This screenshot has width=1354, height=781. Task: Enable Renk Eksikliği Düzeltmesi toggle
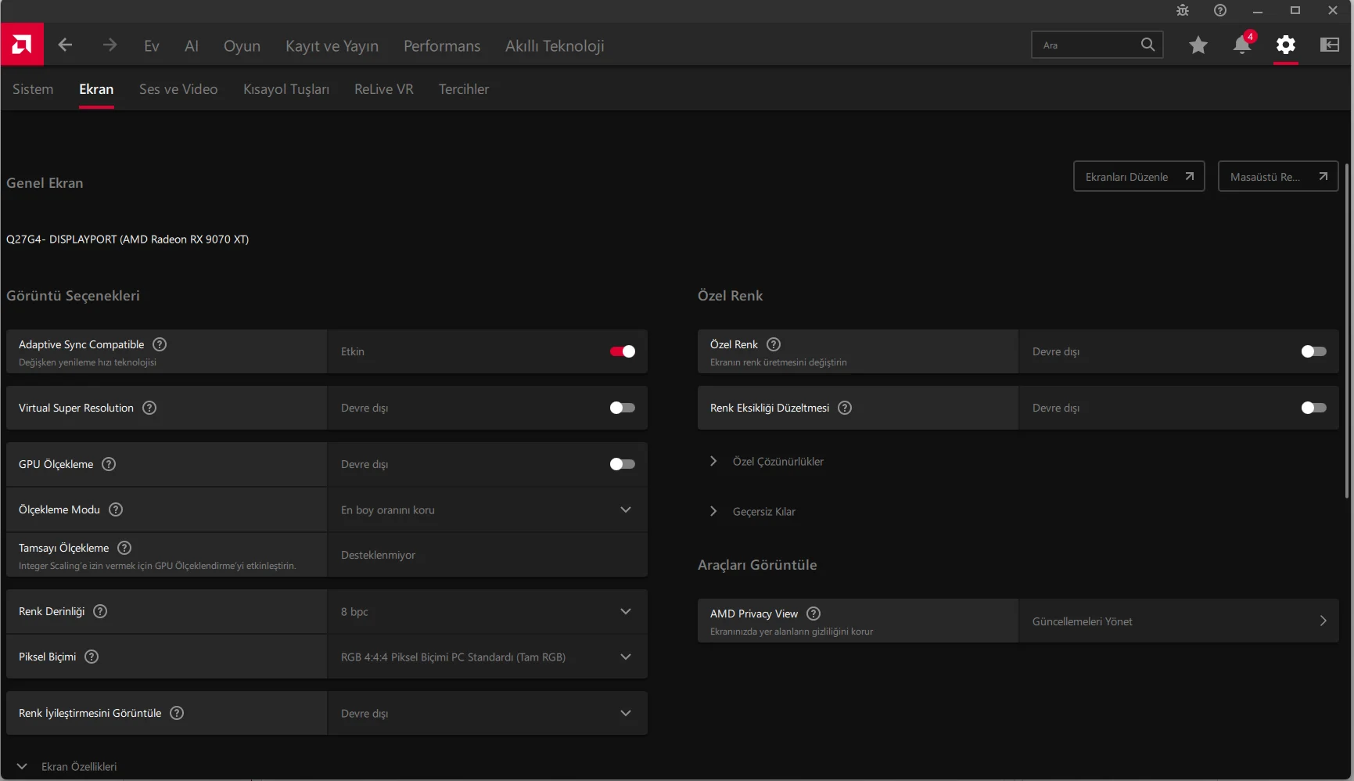click(x=1314, y=408)
